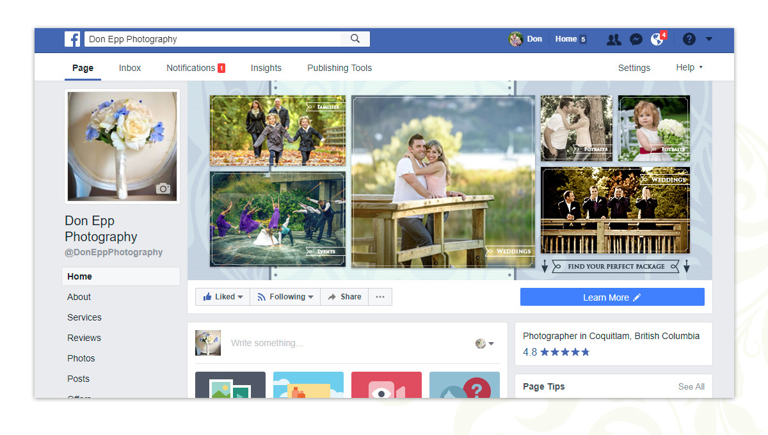Image resolution: width=768 pixels, height=435 pixels.
Task: Toggle Following for this page
Action: [x=285, y=296]
